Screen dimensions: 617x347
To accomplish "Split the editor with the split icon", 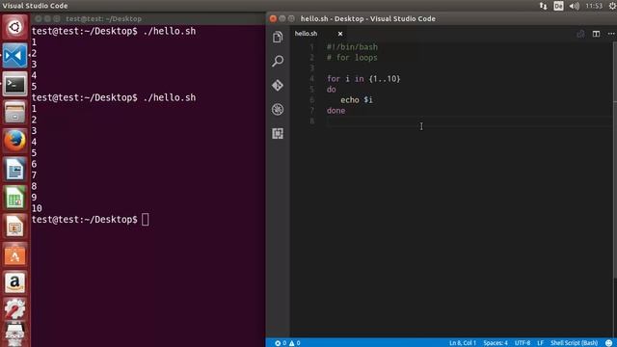I will click(596, 34).
